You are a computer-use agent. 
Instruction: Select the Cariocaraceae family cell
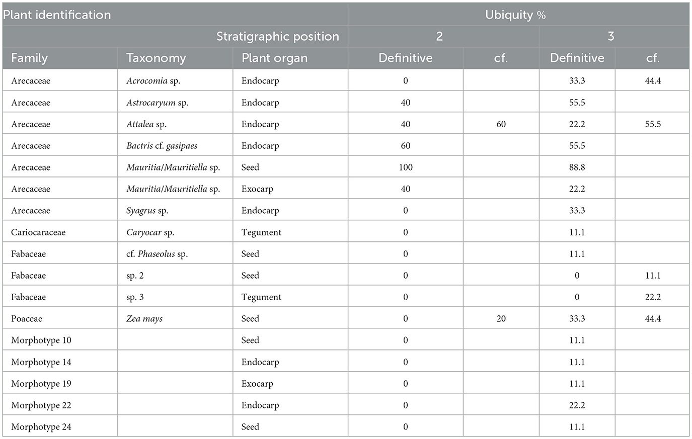(38, 232)
